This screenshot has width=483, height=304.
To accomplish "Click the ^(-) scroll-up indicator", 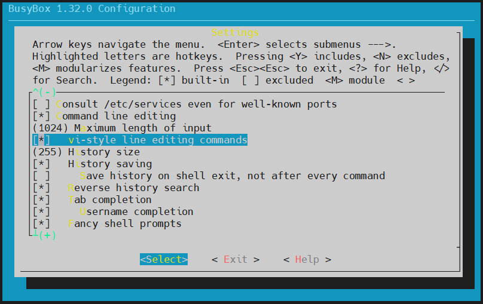I will click(44, 92).
